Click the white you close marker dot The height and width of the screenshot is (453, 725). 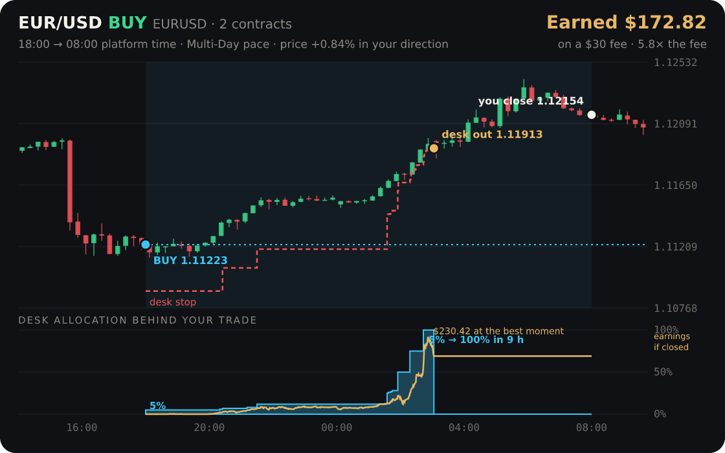[592, 115]
